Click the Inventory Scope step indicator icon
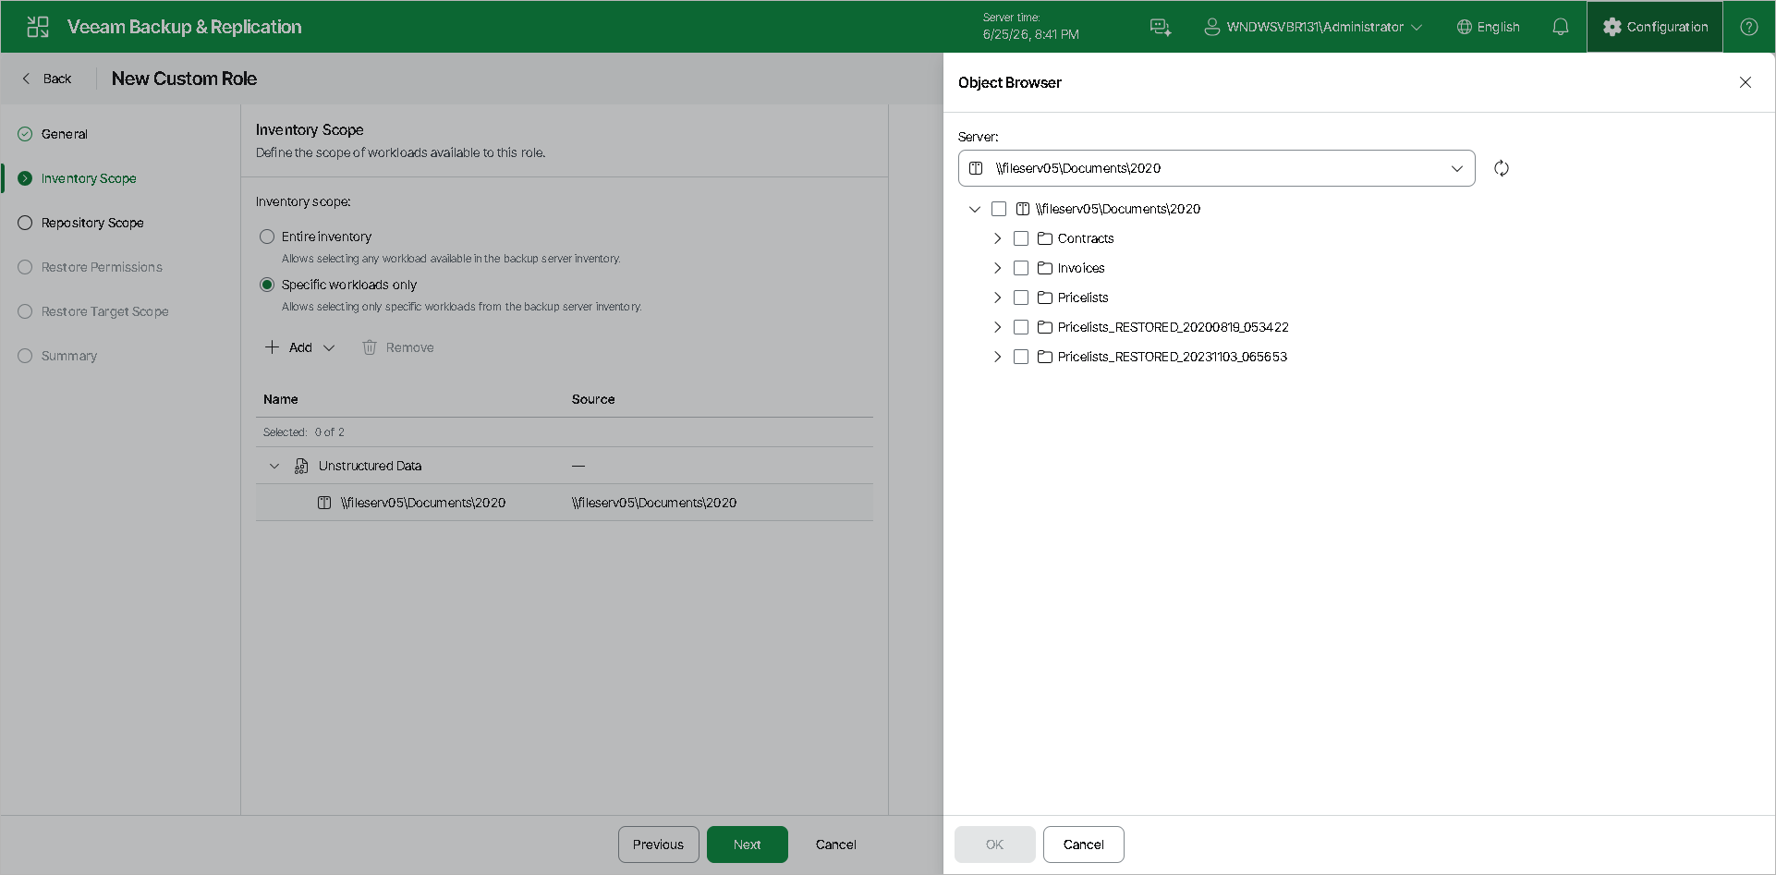 pyautogui.click(x=25, y=178)
